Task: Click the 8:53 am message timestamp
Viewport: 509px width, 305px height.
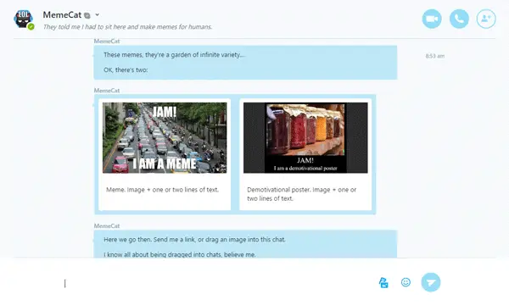Action: (x=435, y=56)
